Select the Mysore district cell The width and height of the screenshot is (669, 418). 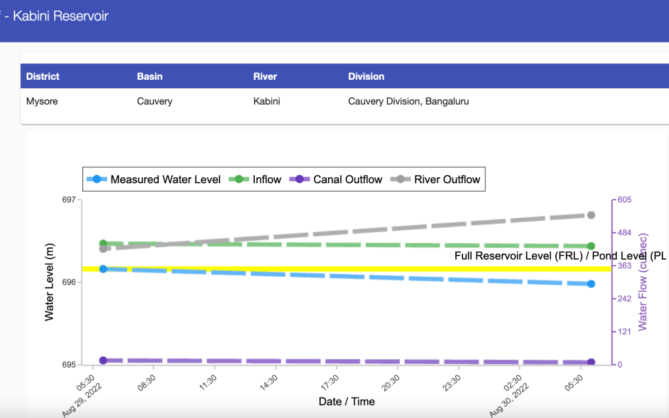coord(42,101)
